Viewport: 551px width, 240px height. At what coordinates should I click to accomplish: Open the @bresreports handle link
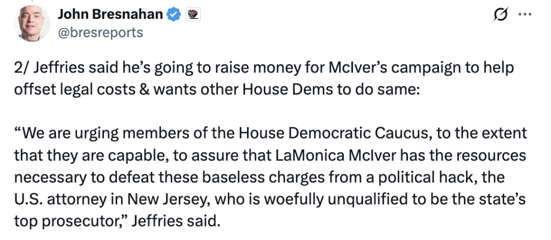coord(100,33)
